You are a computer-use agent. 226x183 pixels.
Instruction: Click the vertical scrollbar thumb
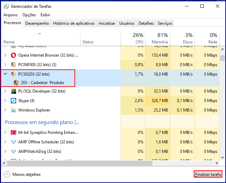tap(222, 58)
